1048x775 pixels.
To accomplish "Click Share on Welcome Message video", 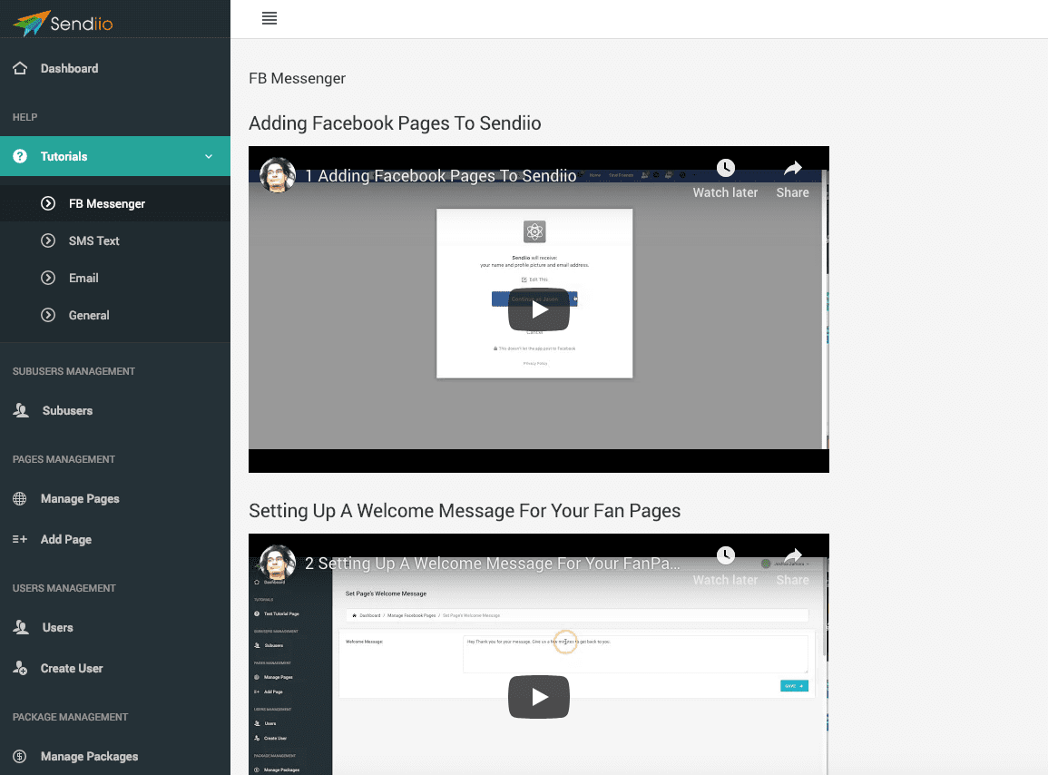I will pos(793,566).
